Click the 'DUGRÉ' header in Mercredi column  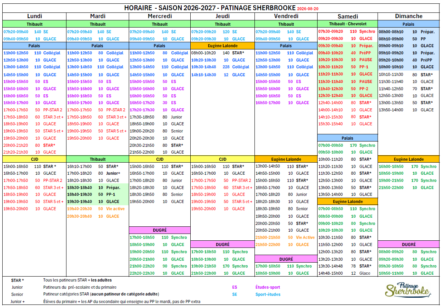pyautogui.click(x=160, y=230)
